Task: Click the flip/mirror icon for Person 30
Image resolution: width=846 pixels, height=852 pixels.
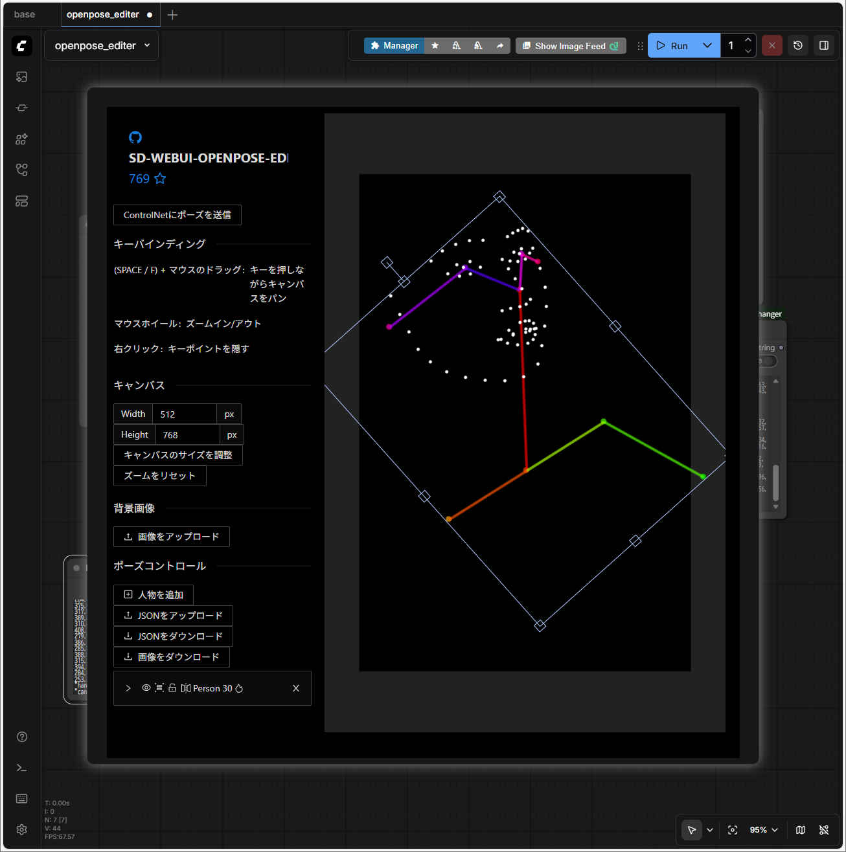Action: click(185, 688)
